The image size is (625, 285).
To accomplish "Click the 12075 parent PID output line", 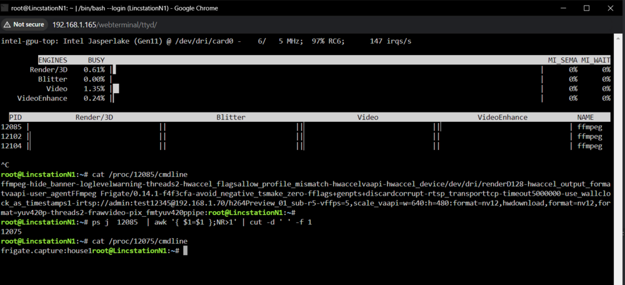I will pos(10,232).
